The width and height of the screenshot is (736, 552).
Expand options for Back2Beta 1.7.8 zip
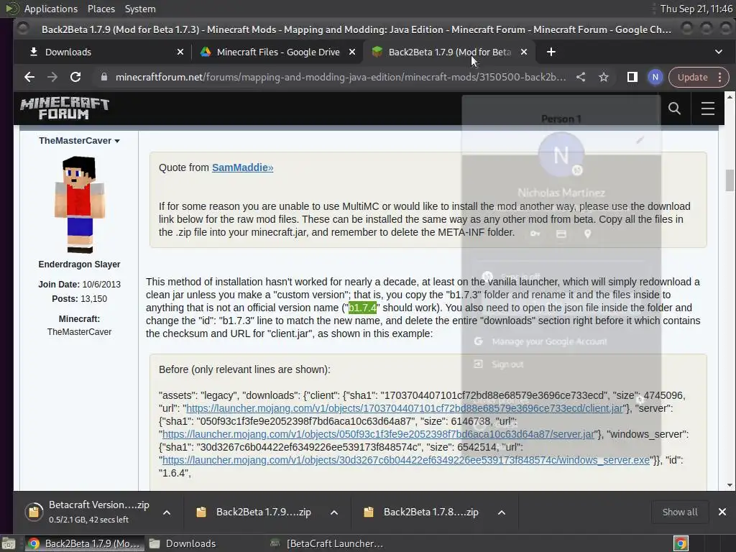501,512
